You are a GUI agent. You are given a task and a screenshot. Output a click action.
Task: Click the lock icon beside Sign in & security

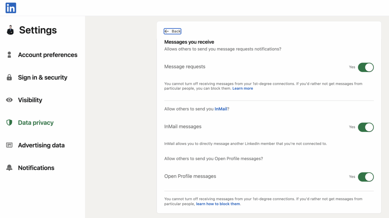coord(10,77)
